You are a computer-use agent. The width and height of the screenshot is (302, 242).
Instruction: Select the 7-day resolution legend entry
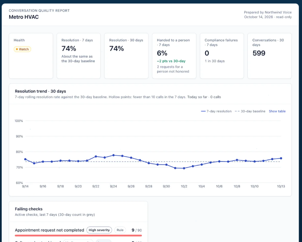point(216,111)
